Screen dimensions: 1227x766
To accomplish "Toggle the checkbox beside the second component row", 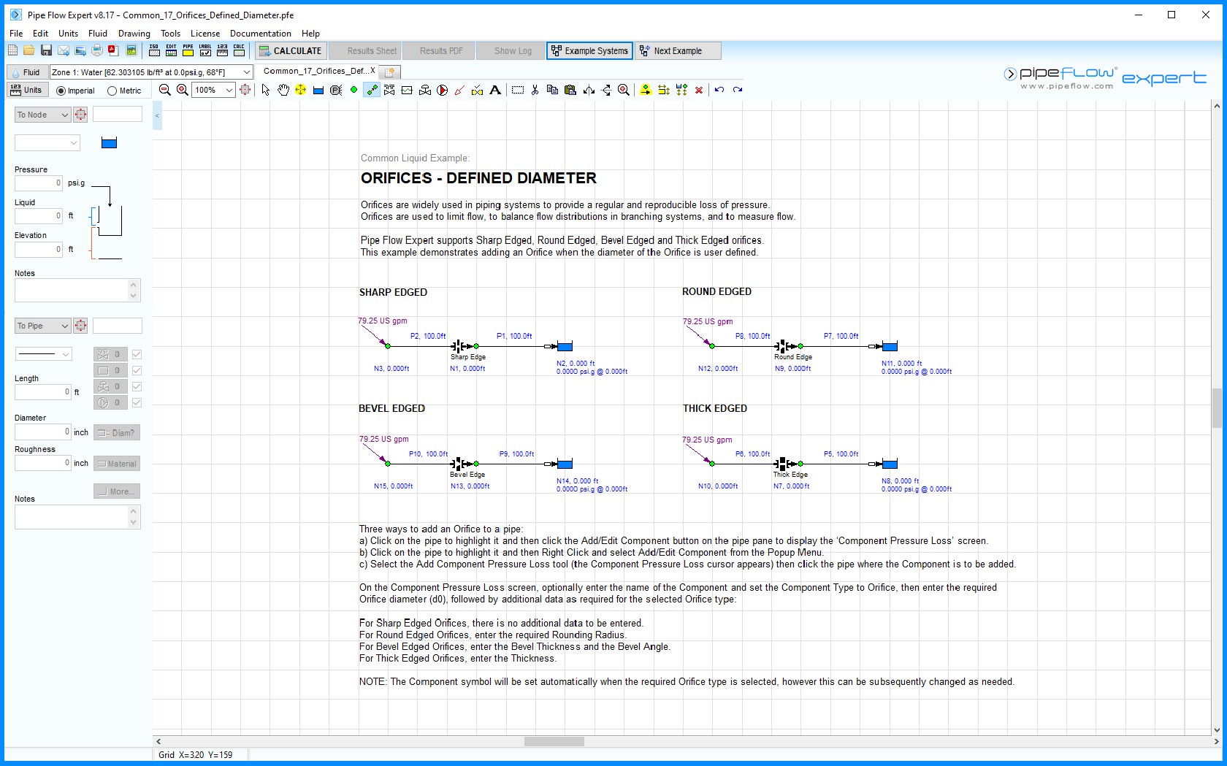I will coord(137,370).
